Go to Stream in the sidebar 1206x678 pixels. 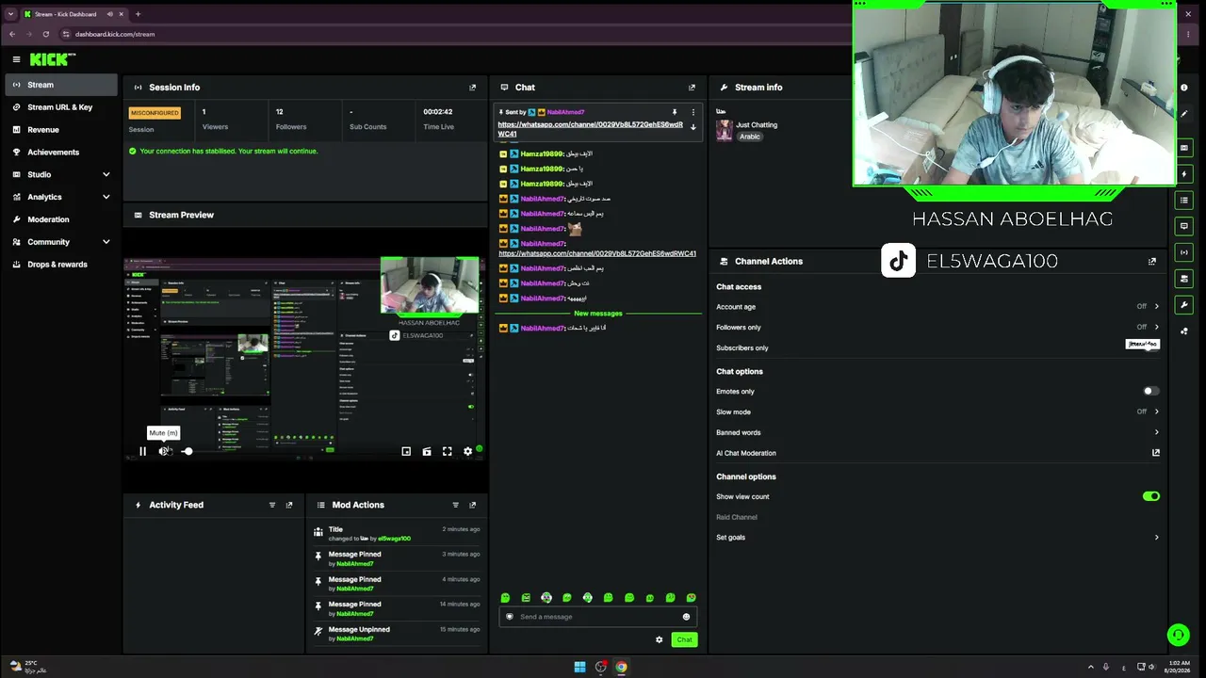(x=61, y=85)
